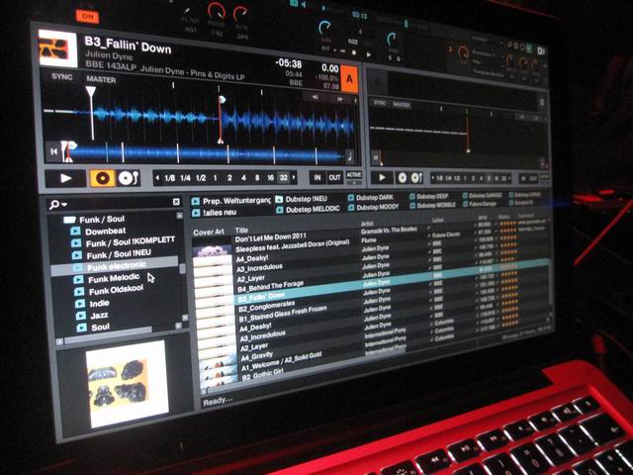
Task: Open the Funk Oldskool playlist
Action: (116, 290)
